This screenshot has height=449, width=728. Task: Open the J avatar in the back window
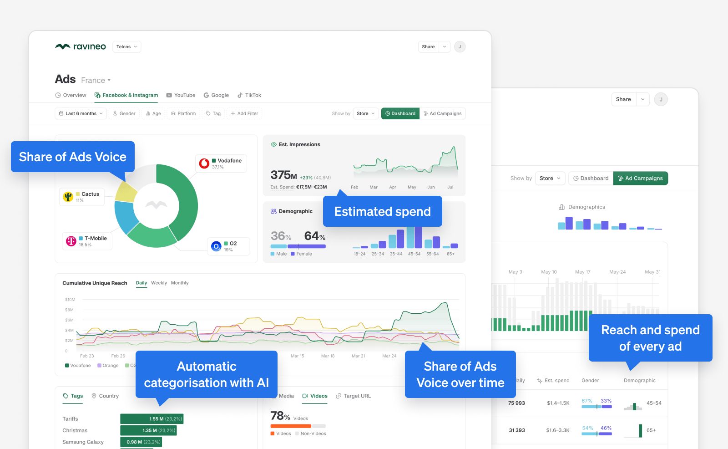(x=661, y=99)
